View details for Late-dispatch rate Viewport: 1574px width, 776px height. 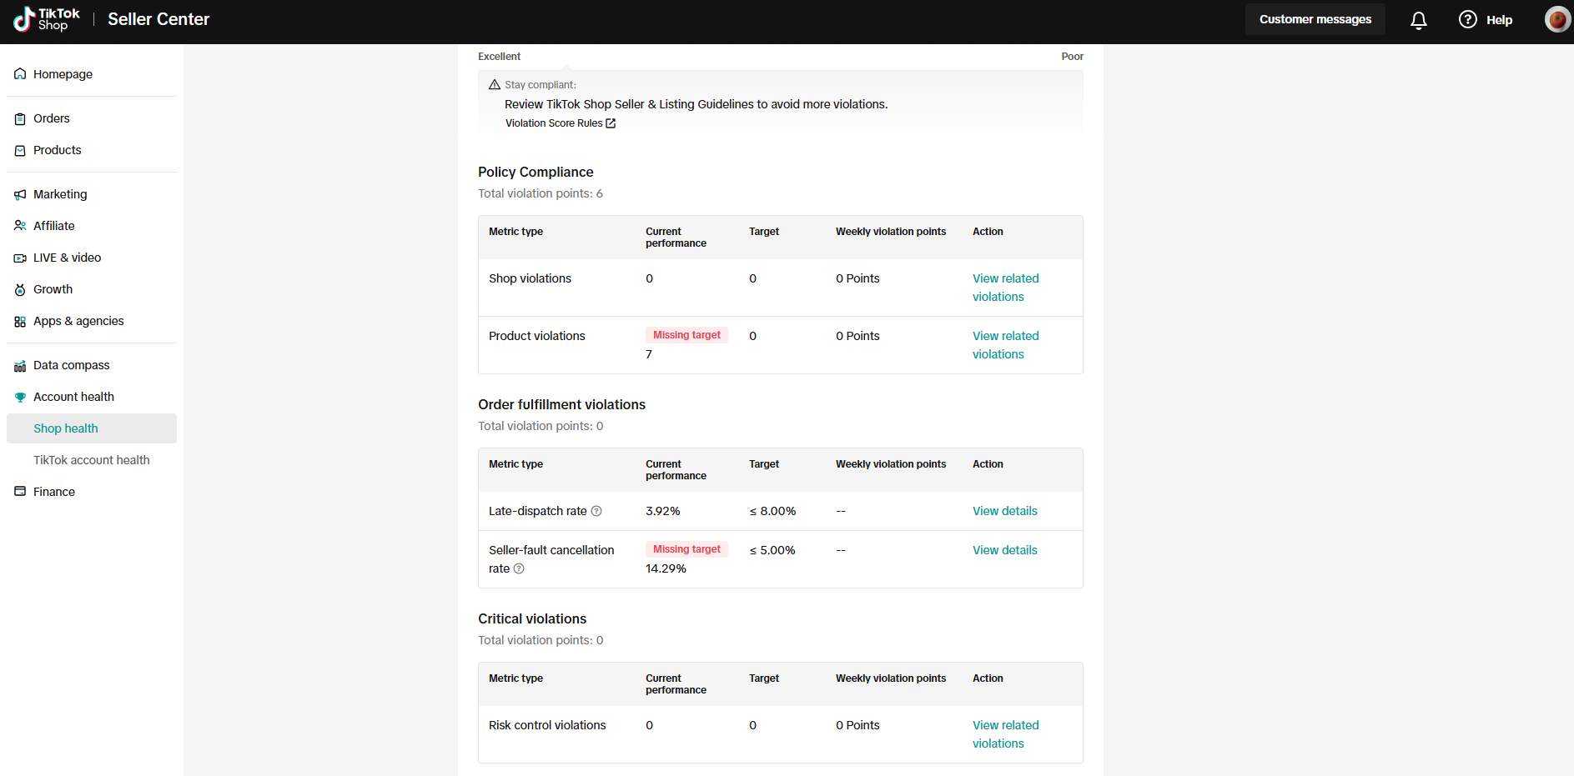tap(1004, 511)
